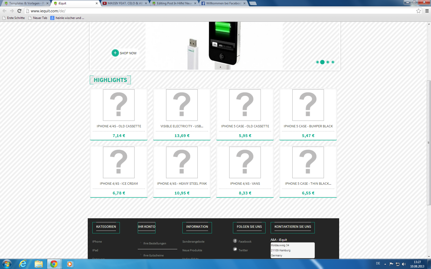431x269 pixels.
Task: Click the IPHONE 4/4S - VANS title
Action: [245, 184]
